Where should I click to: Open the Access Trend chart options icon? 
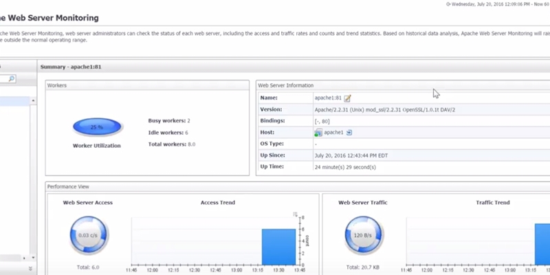[x=295, y=214]
